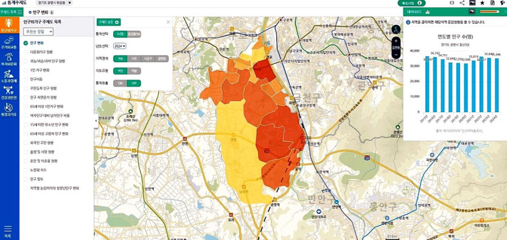Adjust the data board opacity slider
The width and height of the screenshot is (507, 240).
(489, 12)
